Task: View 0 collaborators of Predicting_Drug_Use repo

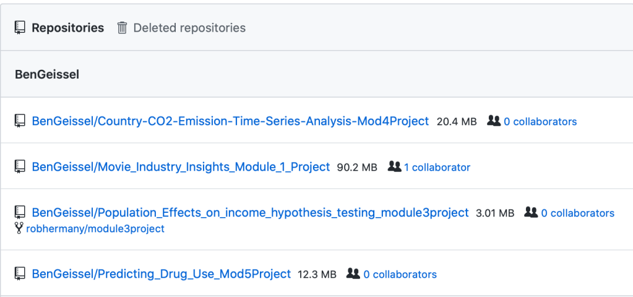Action: click(400, 274)
